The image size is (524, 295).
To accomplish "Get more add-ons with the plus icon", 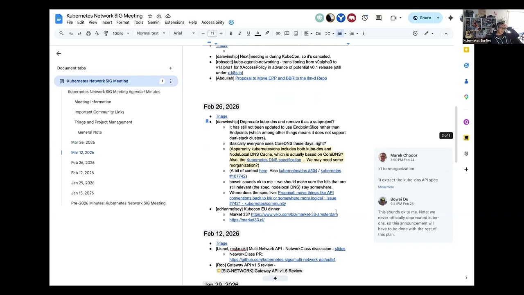I will (x=466, y=169).
